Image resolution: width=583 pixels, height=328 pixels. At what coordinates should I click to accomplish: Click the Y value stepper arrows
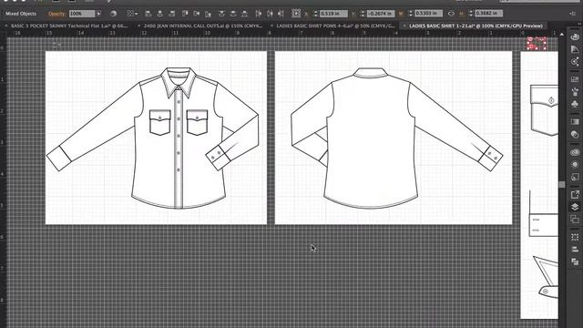[x=363, y=14]
